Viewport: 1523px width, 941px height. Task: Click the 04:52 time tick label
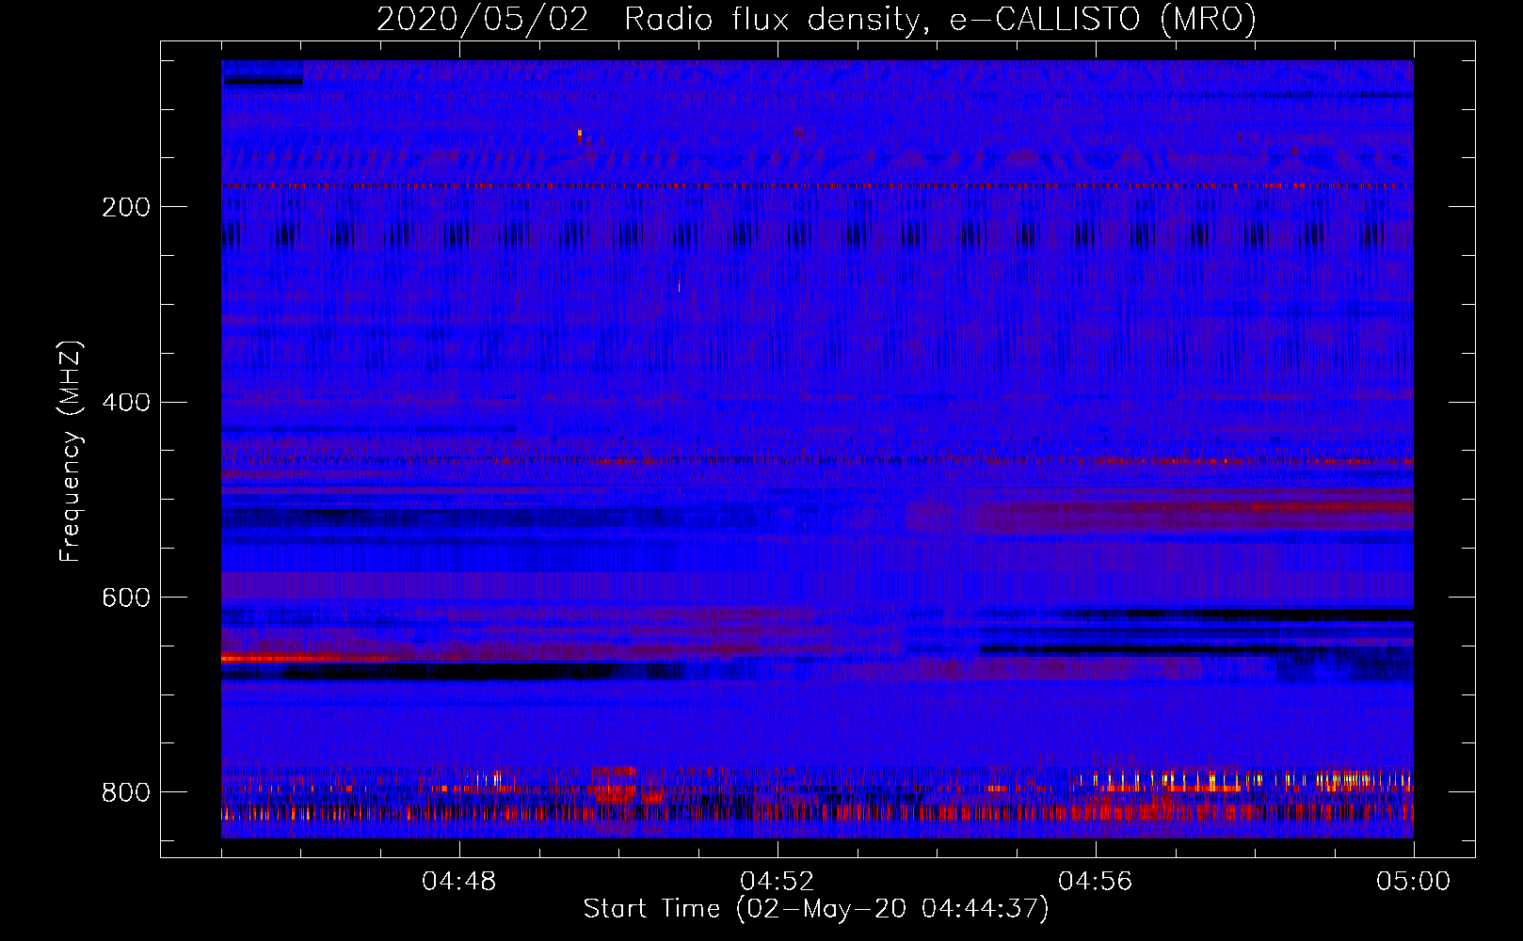pos(777,882)
